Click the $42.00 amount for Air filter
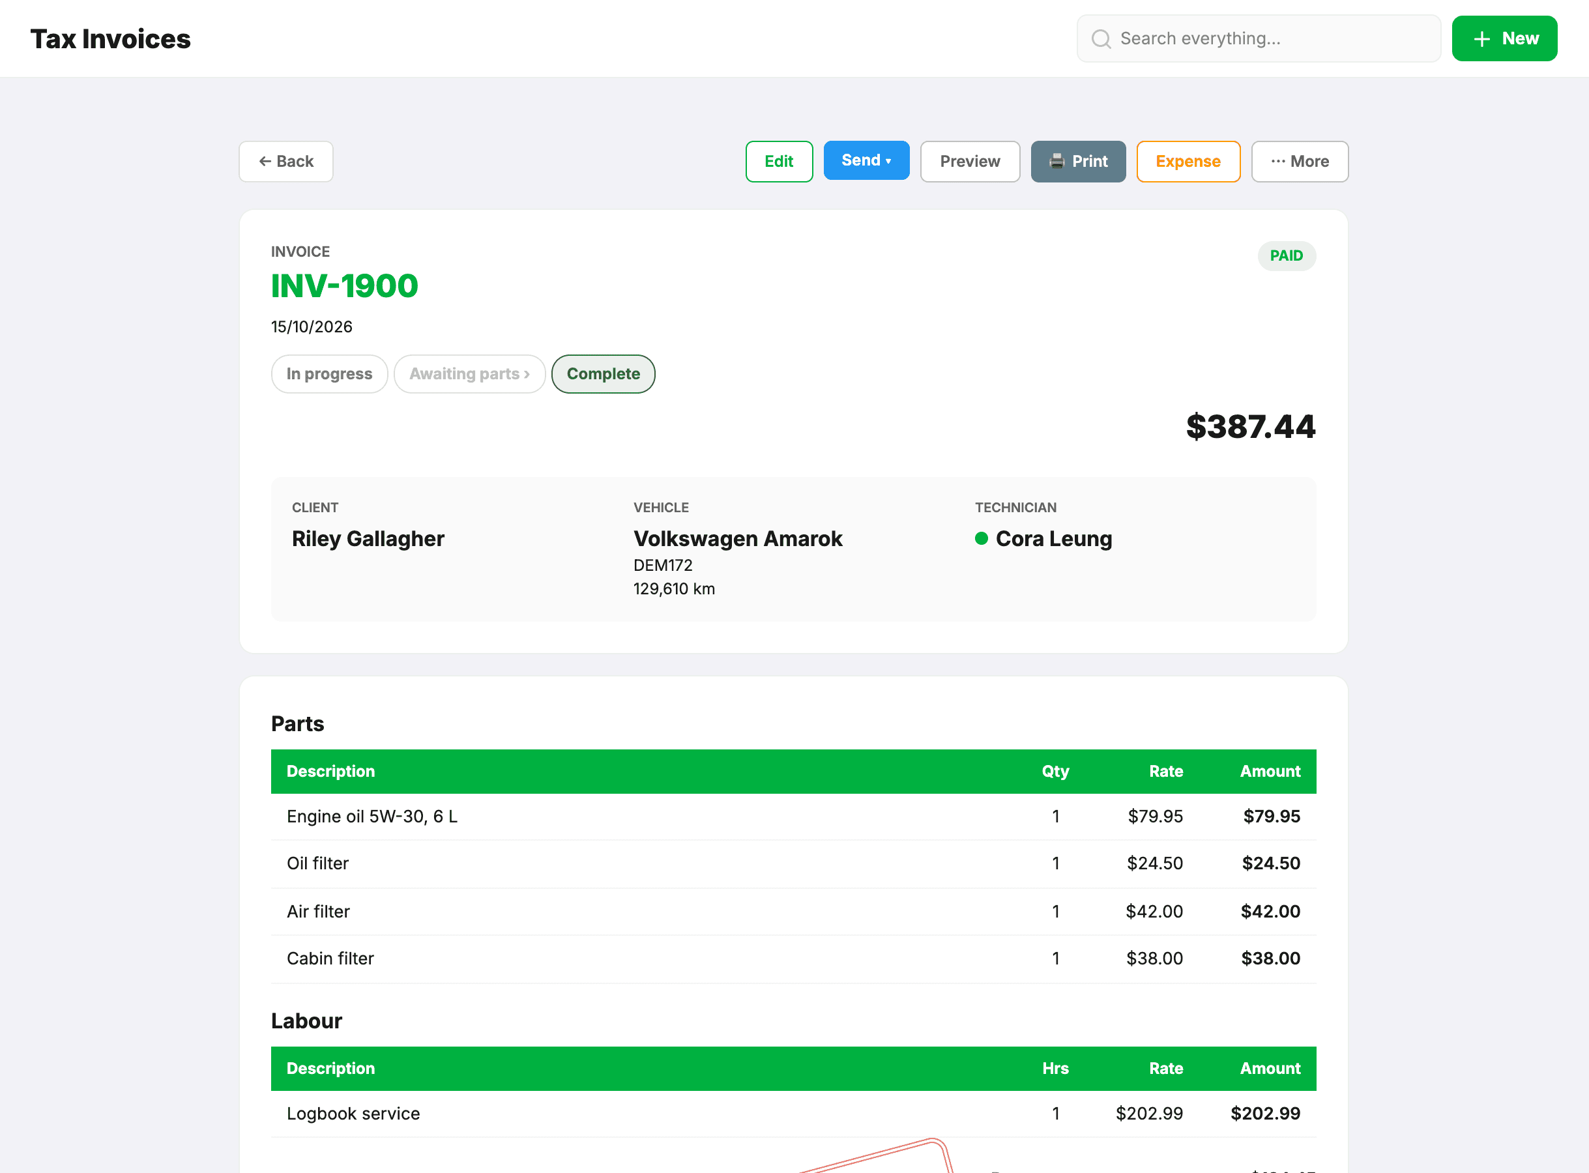 pos(1270,911)
